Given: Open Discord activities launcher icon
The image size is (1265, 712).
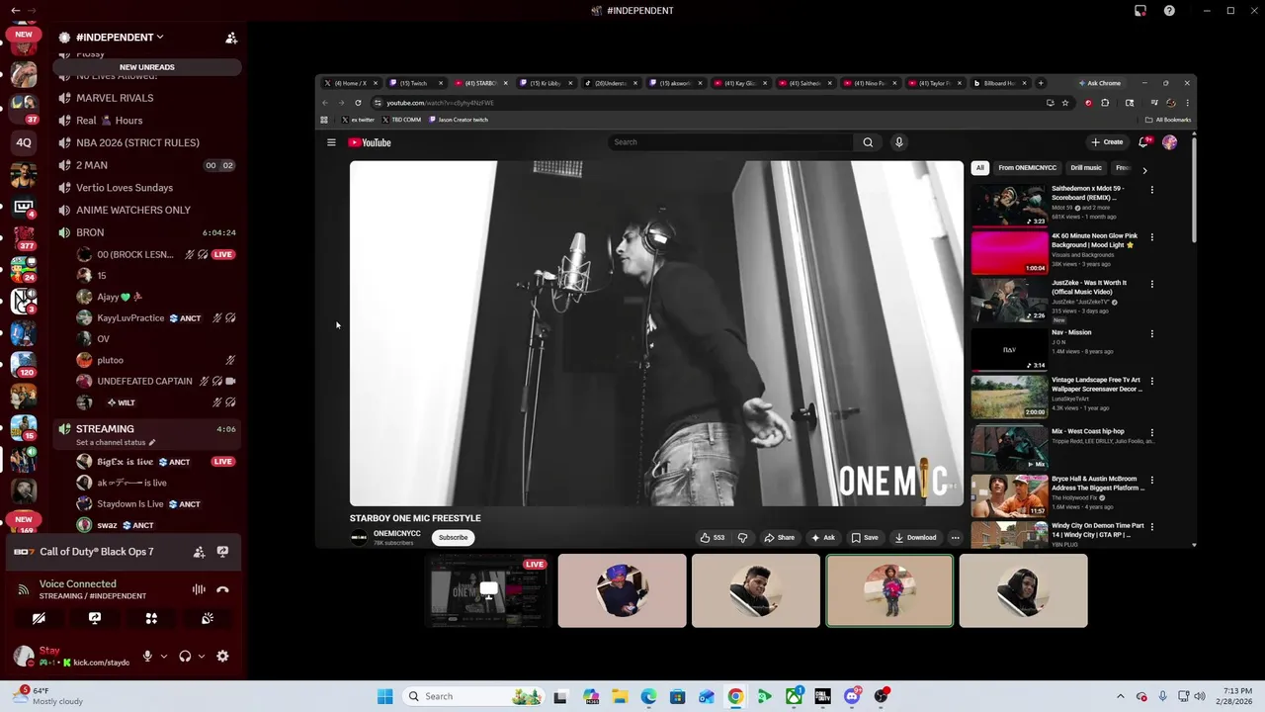Looking at the screenshot, I should point(151,618).
